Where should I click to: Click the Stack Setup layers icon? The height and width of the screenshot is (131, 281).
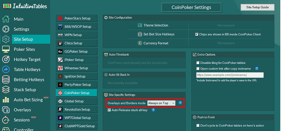coord(6,90)
